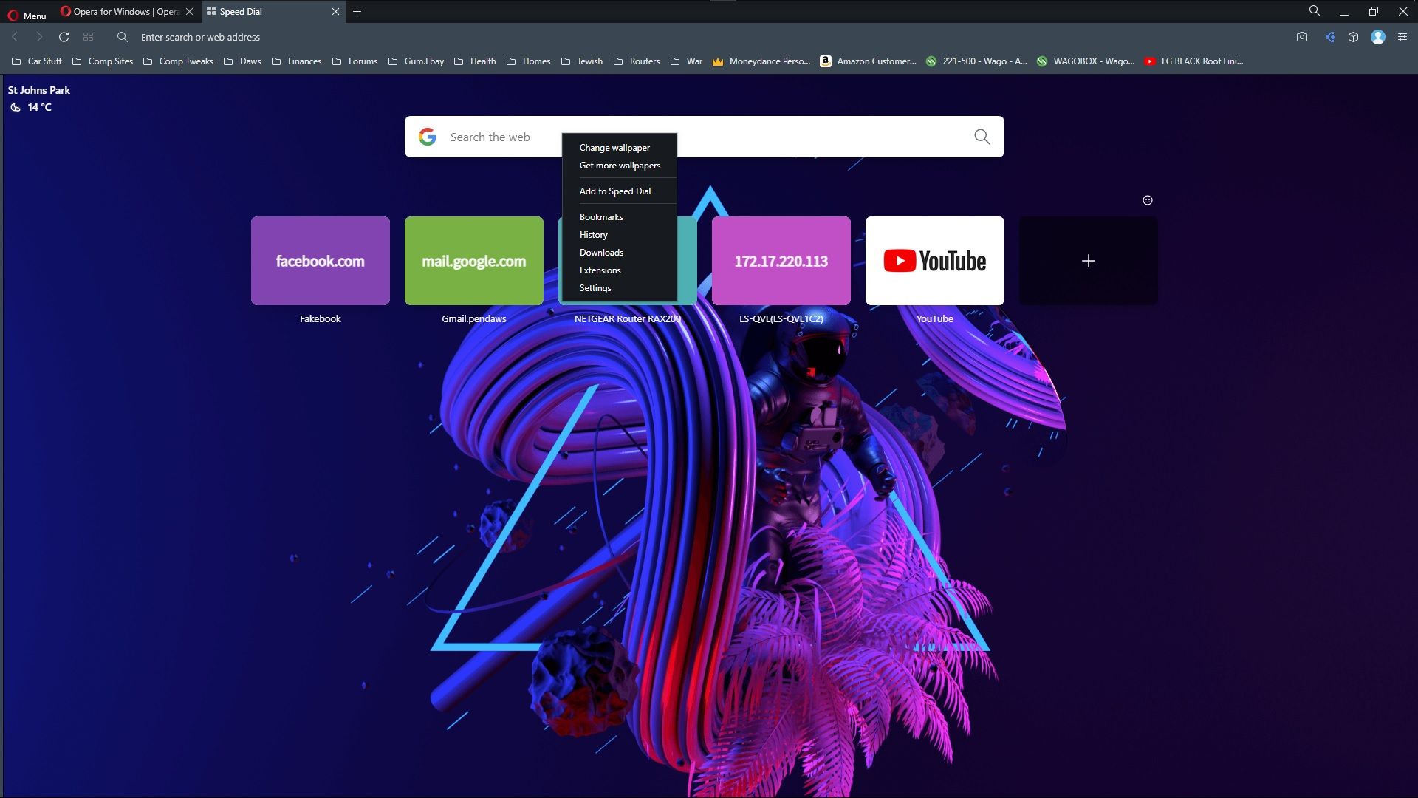Toggle the YouTube Speed Dial thumbnail
Screen dimensions: 1418x798
click(x=934, y=260)
